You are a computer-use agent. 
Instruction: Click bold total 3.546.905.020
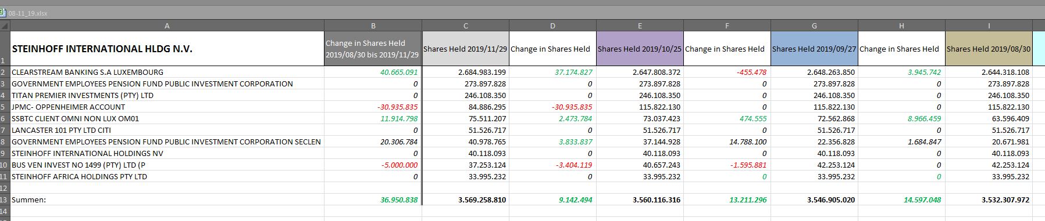pyautogui.click(x=831, y=200)
